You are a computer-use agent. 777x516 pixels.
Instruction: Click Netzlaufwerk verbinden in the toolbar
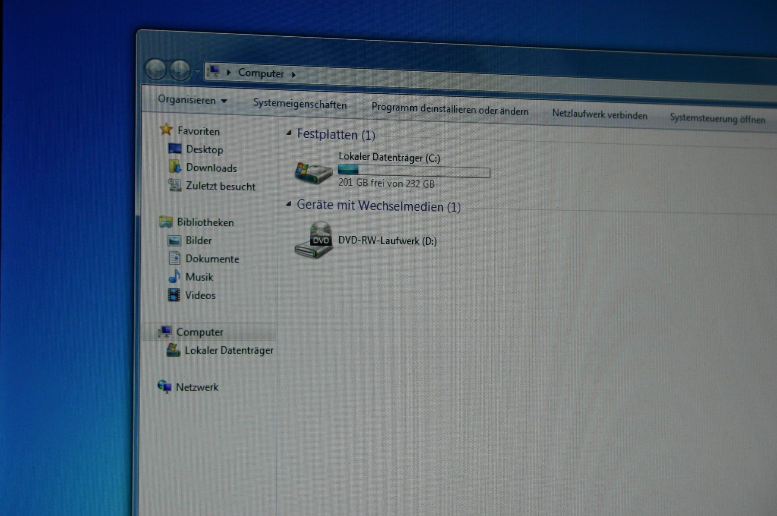click(600, 114)
